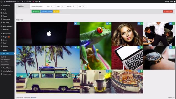This screenshot has width=176, height=99.
Task: Select the highlighted Ess. Grid menu item
Action: point(7,53)
